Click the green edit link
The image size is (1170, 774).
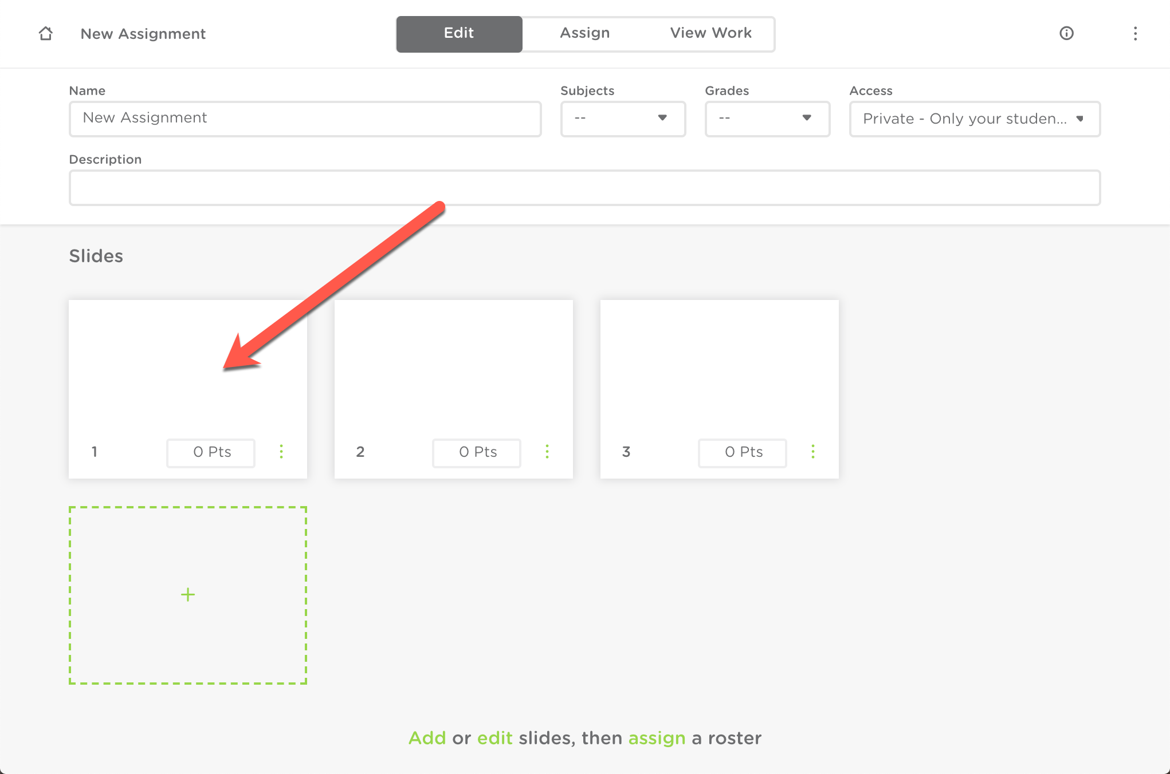pos(494,738)
